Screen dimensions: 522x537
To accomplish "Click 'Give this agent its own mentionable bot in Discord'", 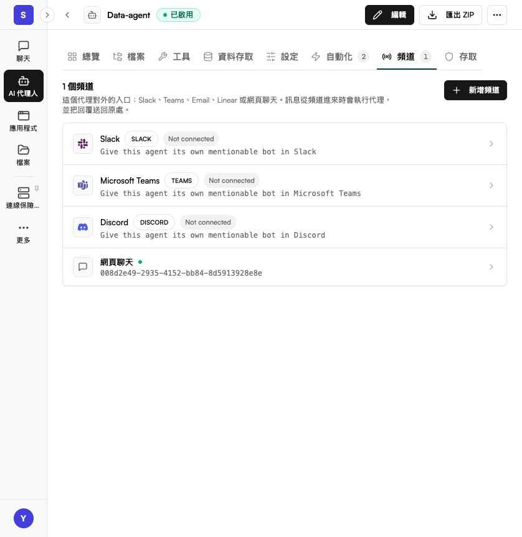I will [x=212, y=235].
